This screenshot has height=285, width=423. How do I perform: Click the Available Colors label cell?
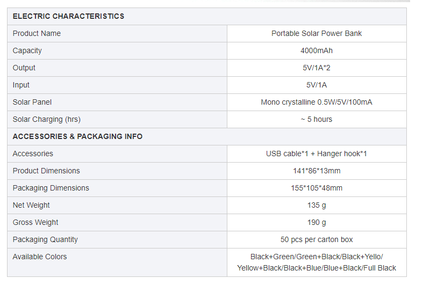40,257
